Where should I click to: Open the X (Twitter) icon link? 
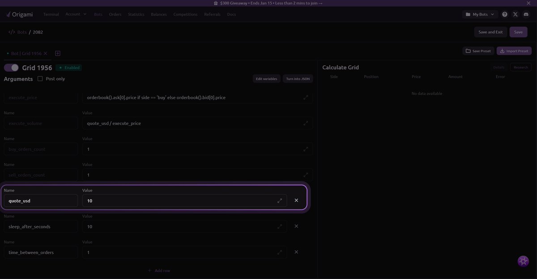coord(516,14)
